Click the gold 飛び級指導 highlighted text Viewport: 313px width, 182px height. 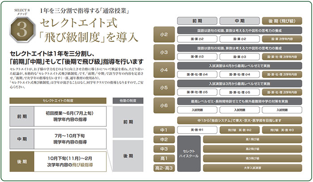[x=82, y=165]
